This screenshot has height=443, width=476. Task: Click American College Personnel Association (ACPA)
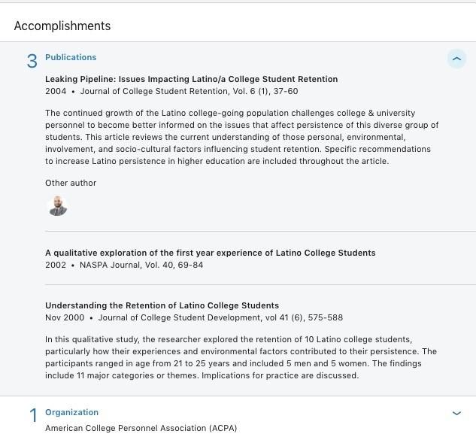pyautogui.click(x=141, y=428)
